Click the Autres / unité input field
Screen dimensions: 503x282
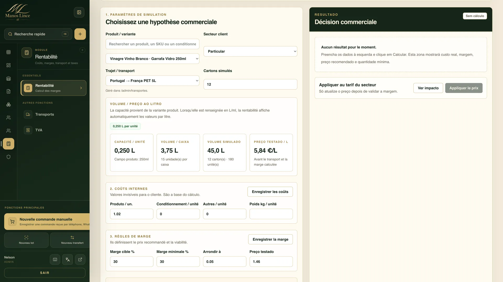[x=225, y=214]
